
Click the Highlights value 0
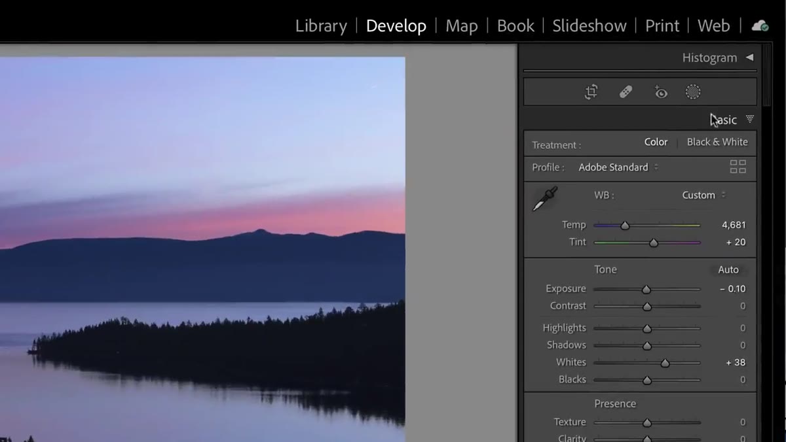[743, 328]
